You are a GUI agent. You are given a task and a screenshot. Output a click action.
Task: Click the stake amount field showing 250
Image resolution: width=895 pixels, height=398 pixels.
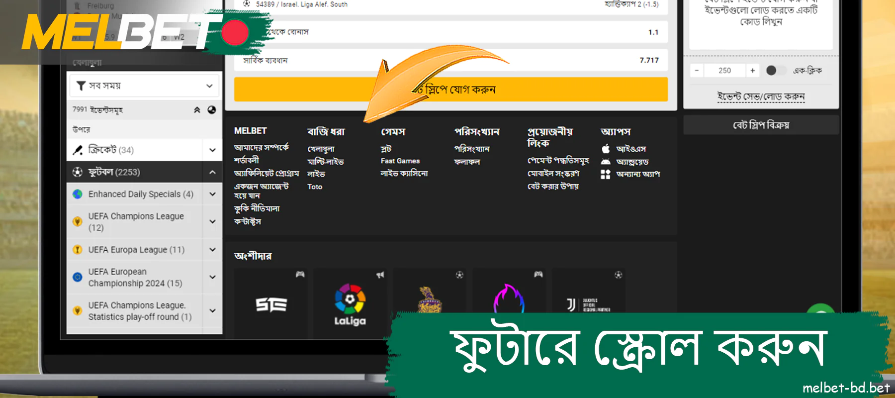pos(724,71)
